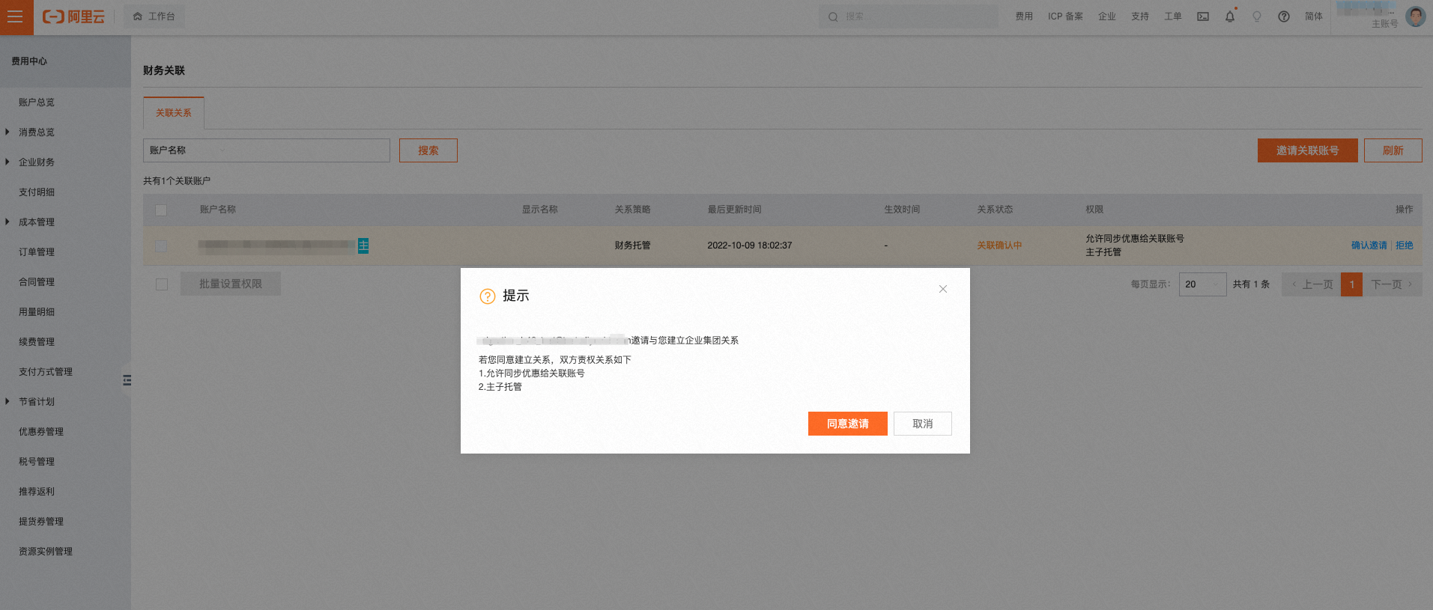Go to 账户总览 in sidebar
The image size is (1433, 610).
pyautogui.click(x=37, y=103)
